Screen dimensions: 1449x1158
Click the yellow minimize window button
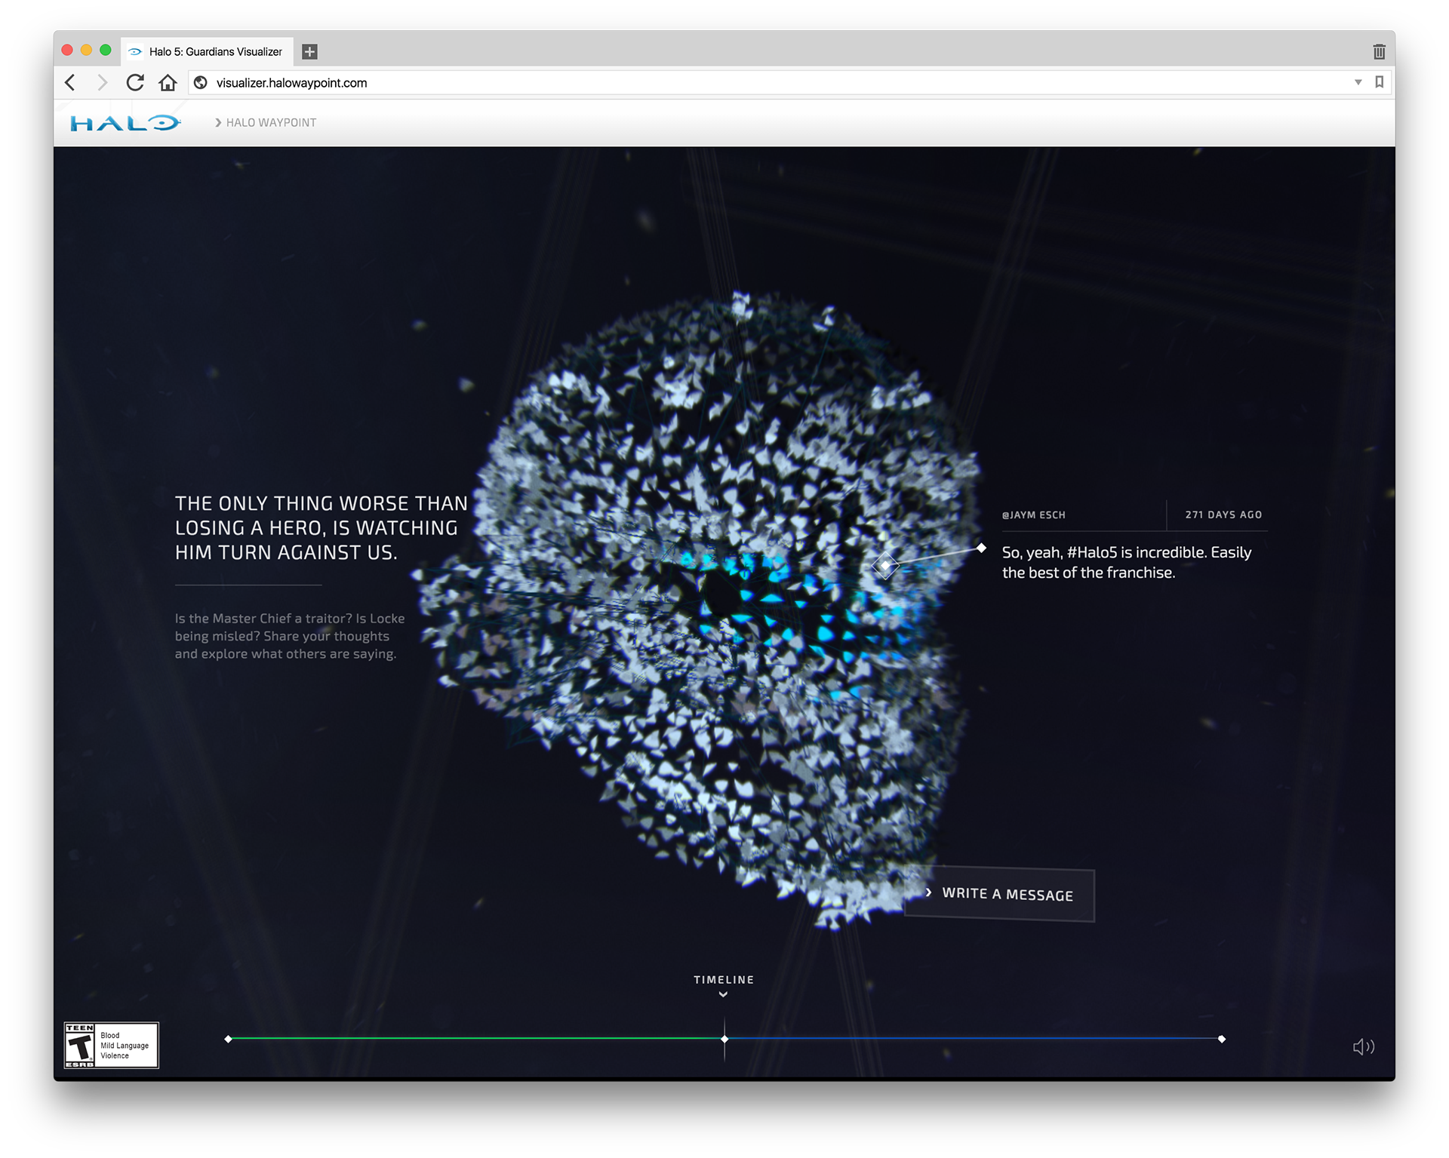click(86, 50)
